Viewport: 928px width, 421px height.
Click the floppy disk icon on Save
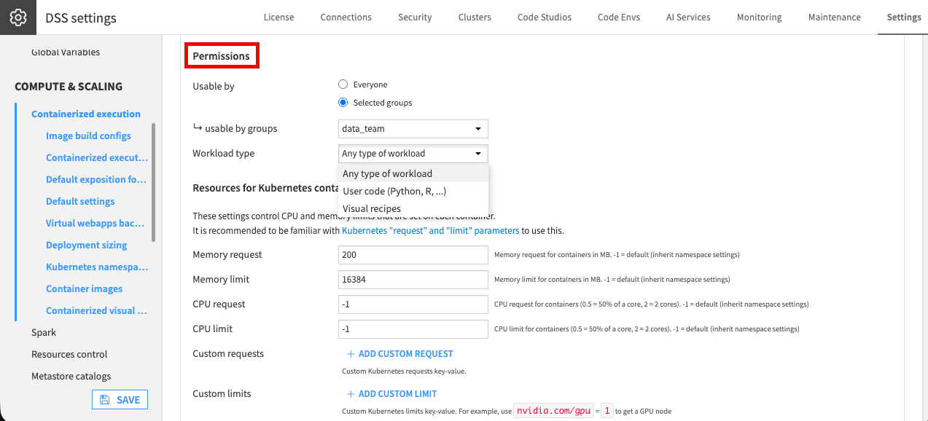[105, 400]
